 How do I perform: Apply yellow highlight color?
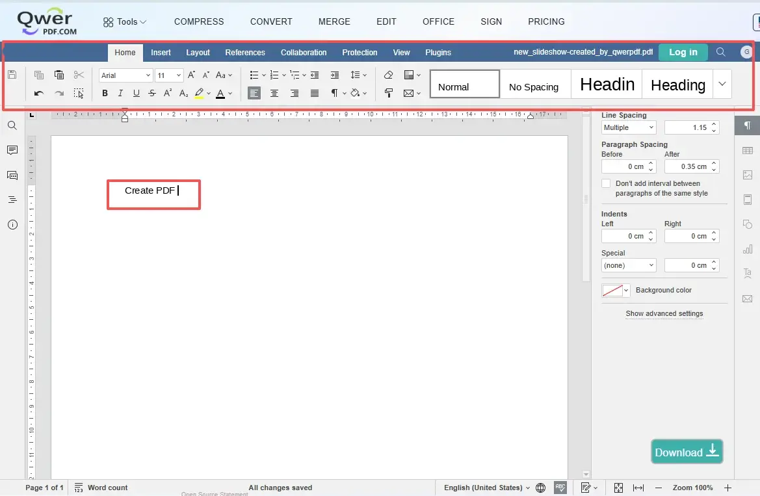click(199, 93)
